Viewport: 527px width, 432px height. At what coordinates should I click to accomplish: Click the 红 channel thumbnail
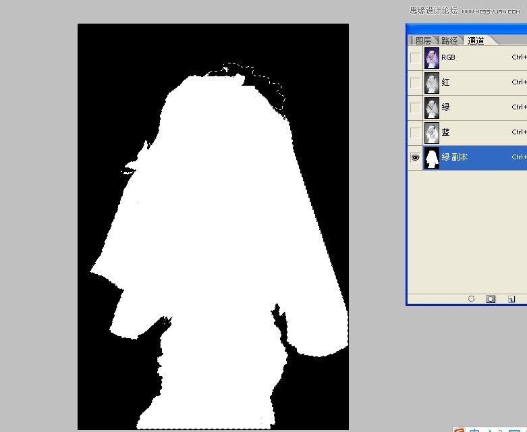coord(432,83)
